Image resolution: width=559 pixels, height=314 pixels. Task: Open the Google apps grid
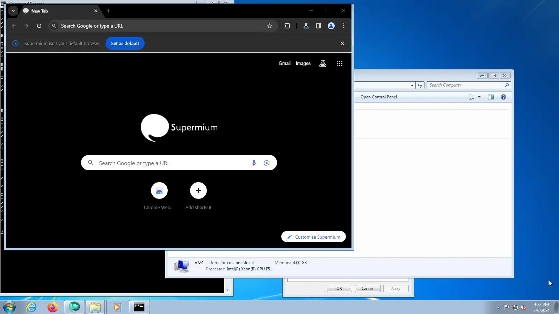point(340,63)
